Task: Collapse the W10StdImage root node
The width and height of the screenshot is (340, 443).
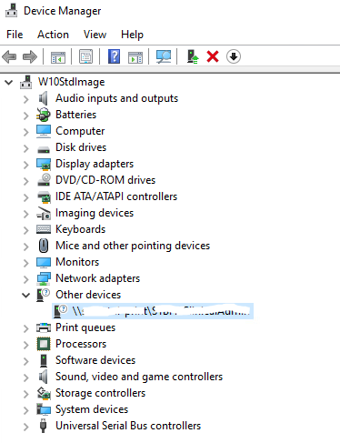Action: point(9,82)
